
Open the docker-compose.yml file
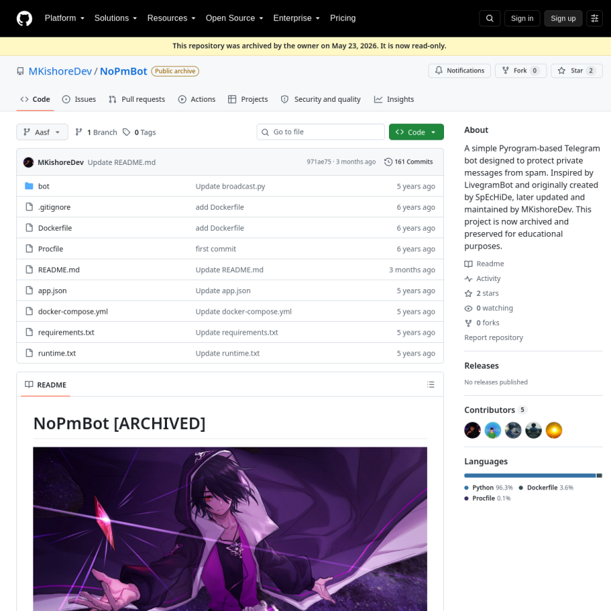73,312
